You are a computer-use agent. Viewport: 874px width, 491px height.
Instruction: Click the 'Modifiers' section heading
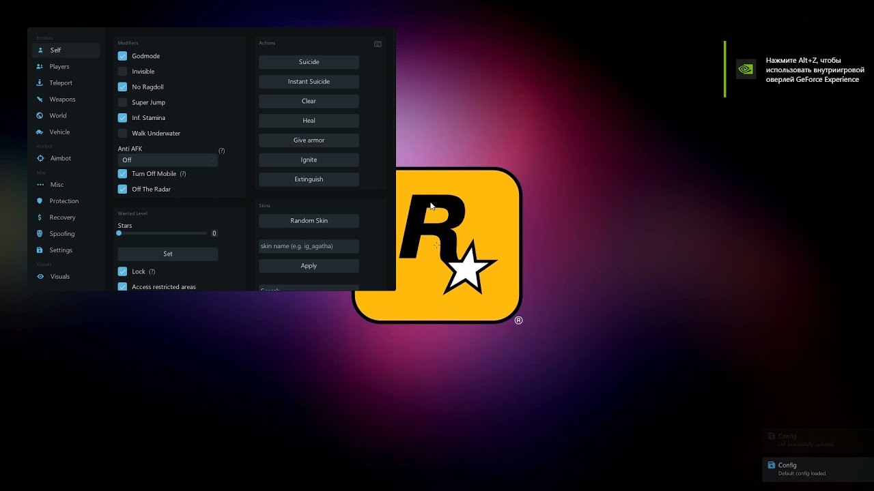coord(128,43)
